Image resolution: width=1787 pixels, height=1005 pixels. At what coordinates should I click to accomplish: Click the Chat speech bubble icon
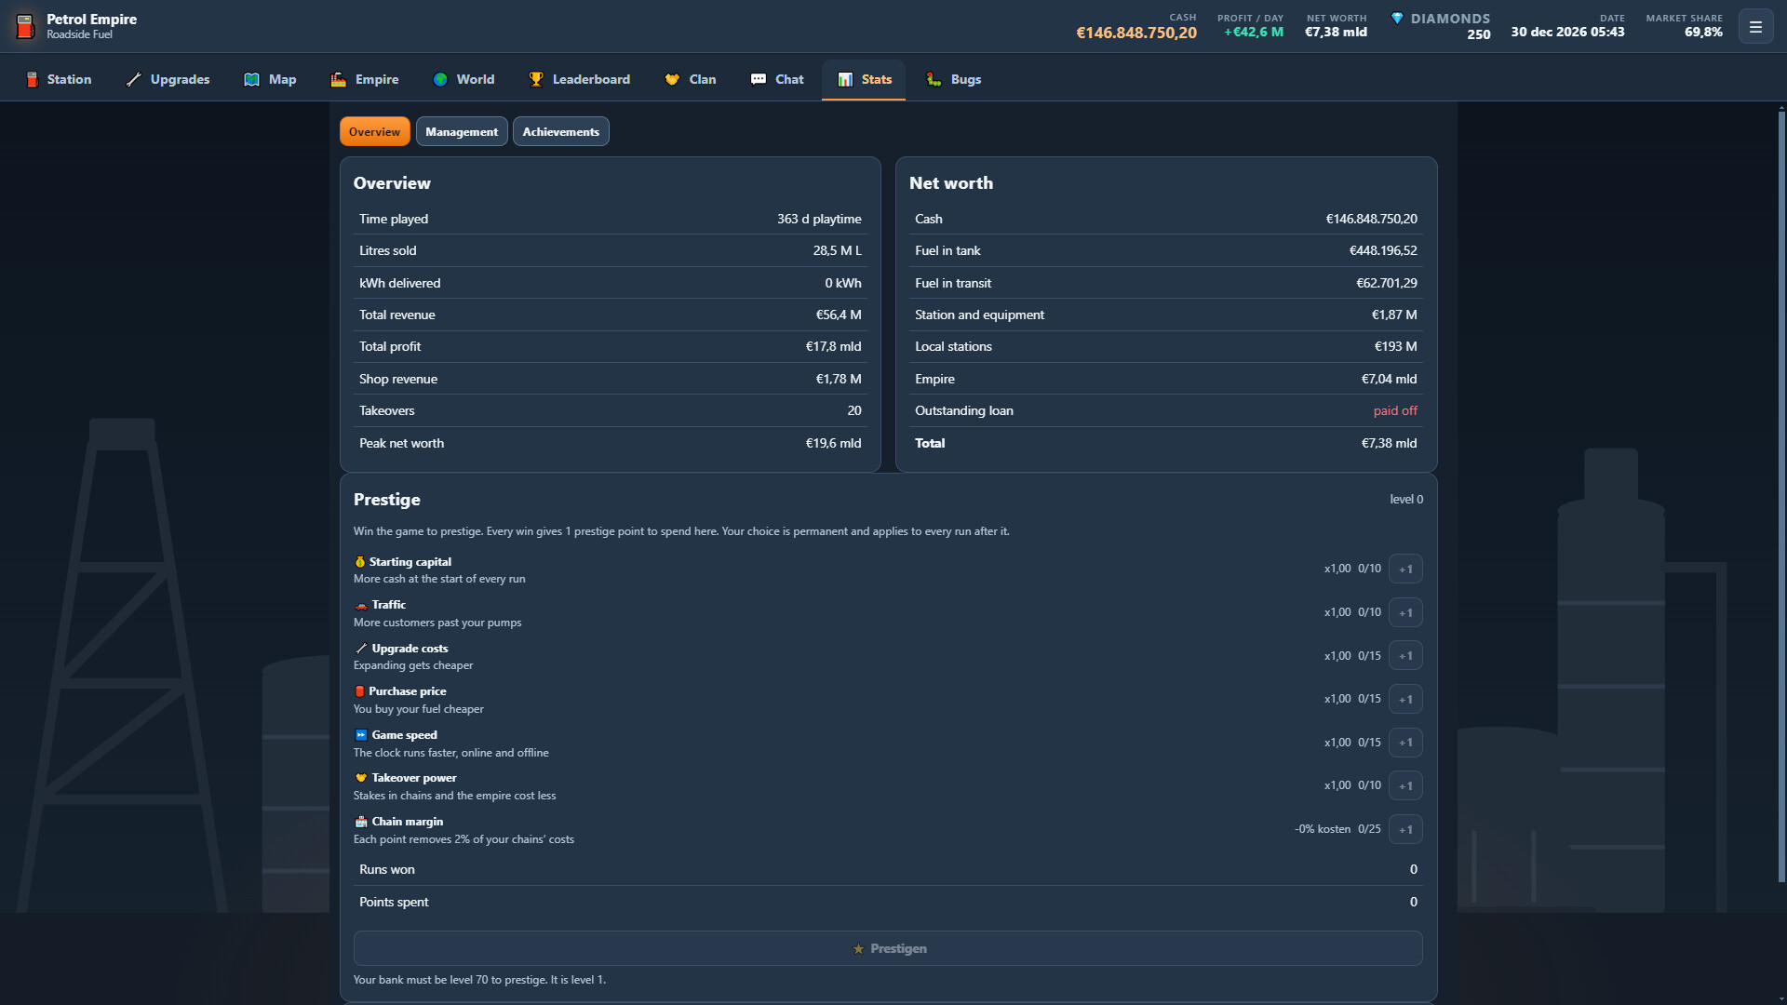[759, 79]
